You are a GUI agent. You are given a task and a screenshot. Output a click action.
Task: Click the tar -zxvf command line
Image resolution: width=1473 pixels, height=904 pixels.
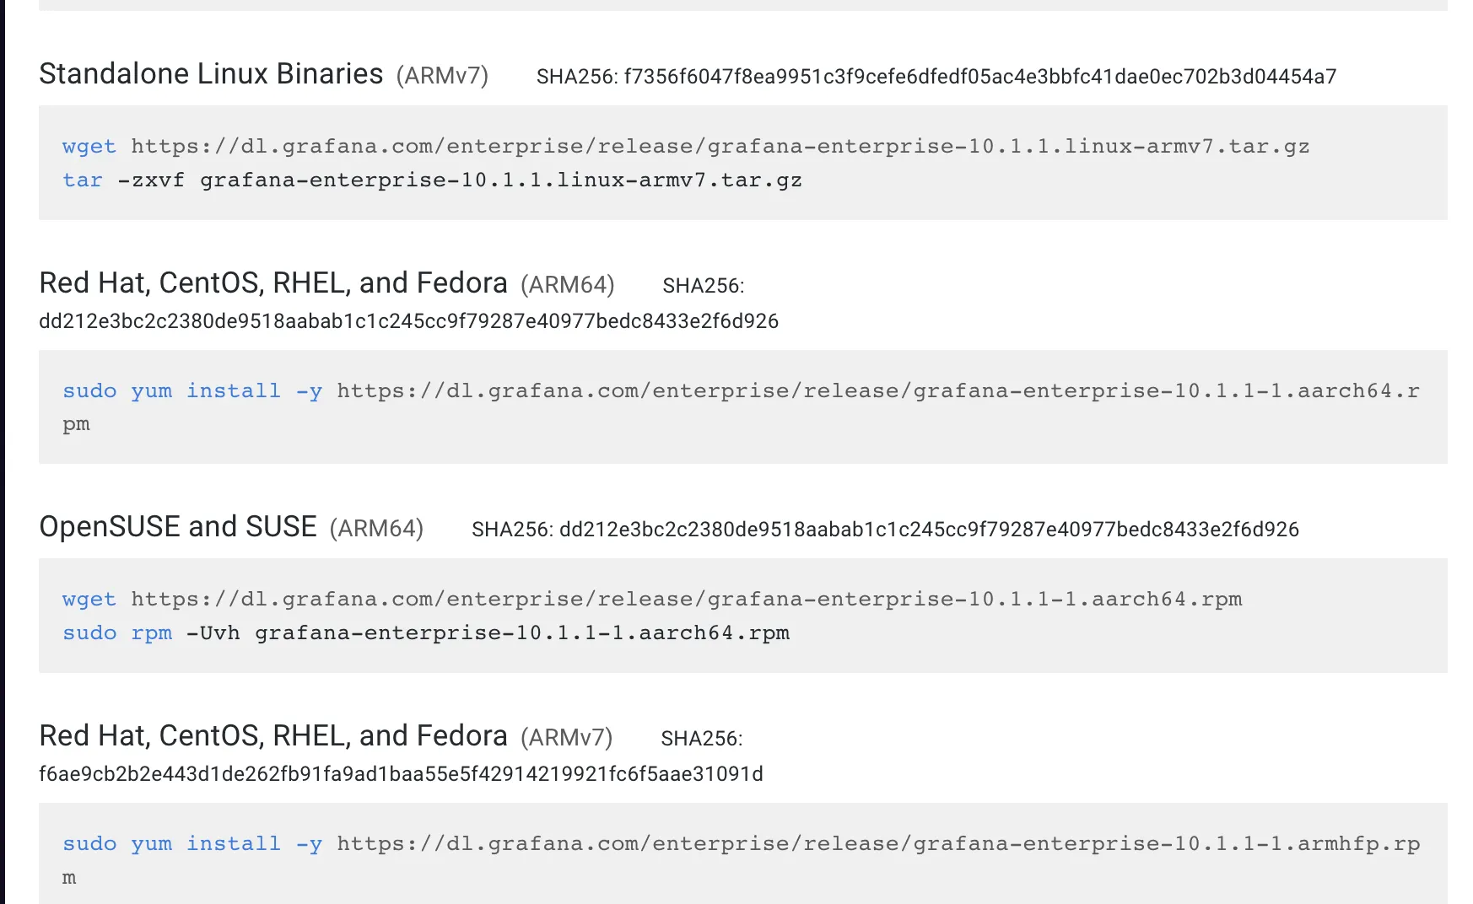pos(432,180)
